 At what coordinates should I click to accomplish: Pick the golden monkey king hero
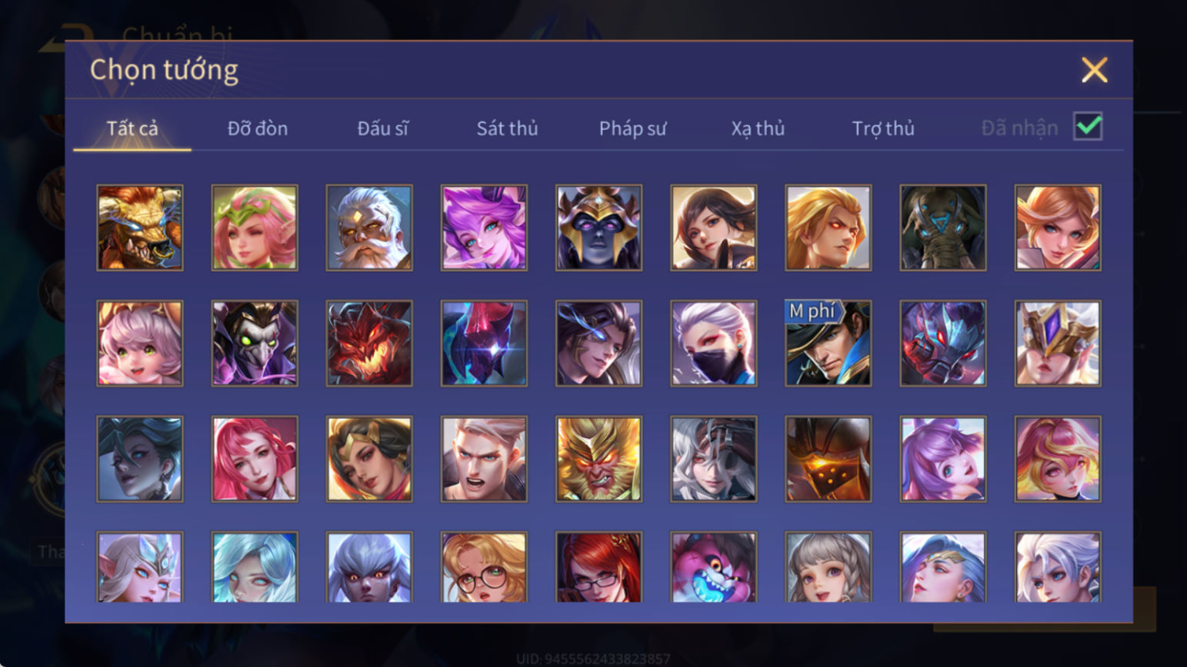599,459
